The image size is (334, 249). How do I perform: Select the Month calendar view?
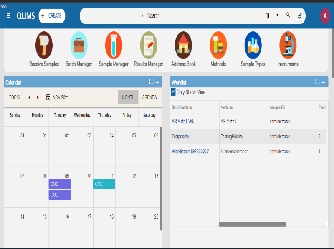pos(128,97)
